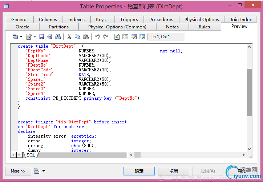Open the Procedures tab
263x182 pixels.
tap(161, 20)
